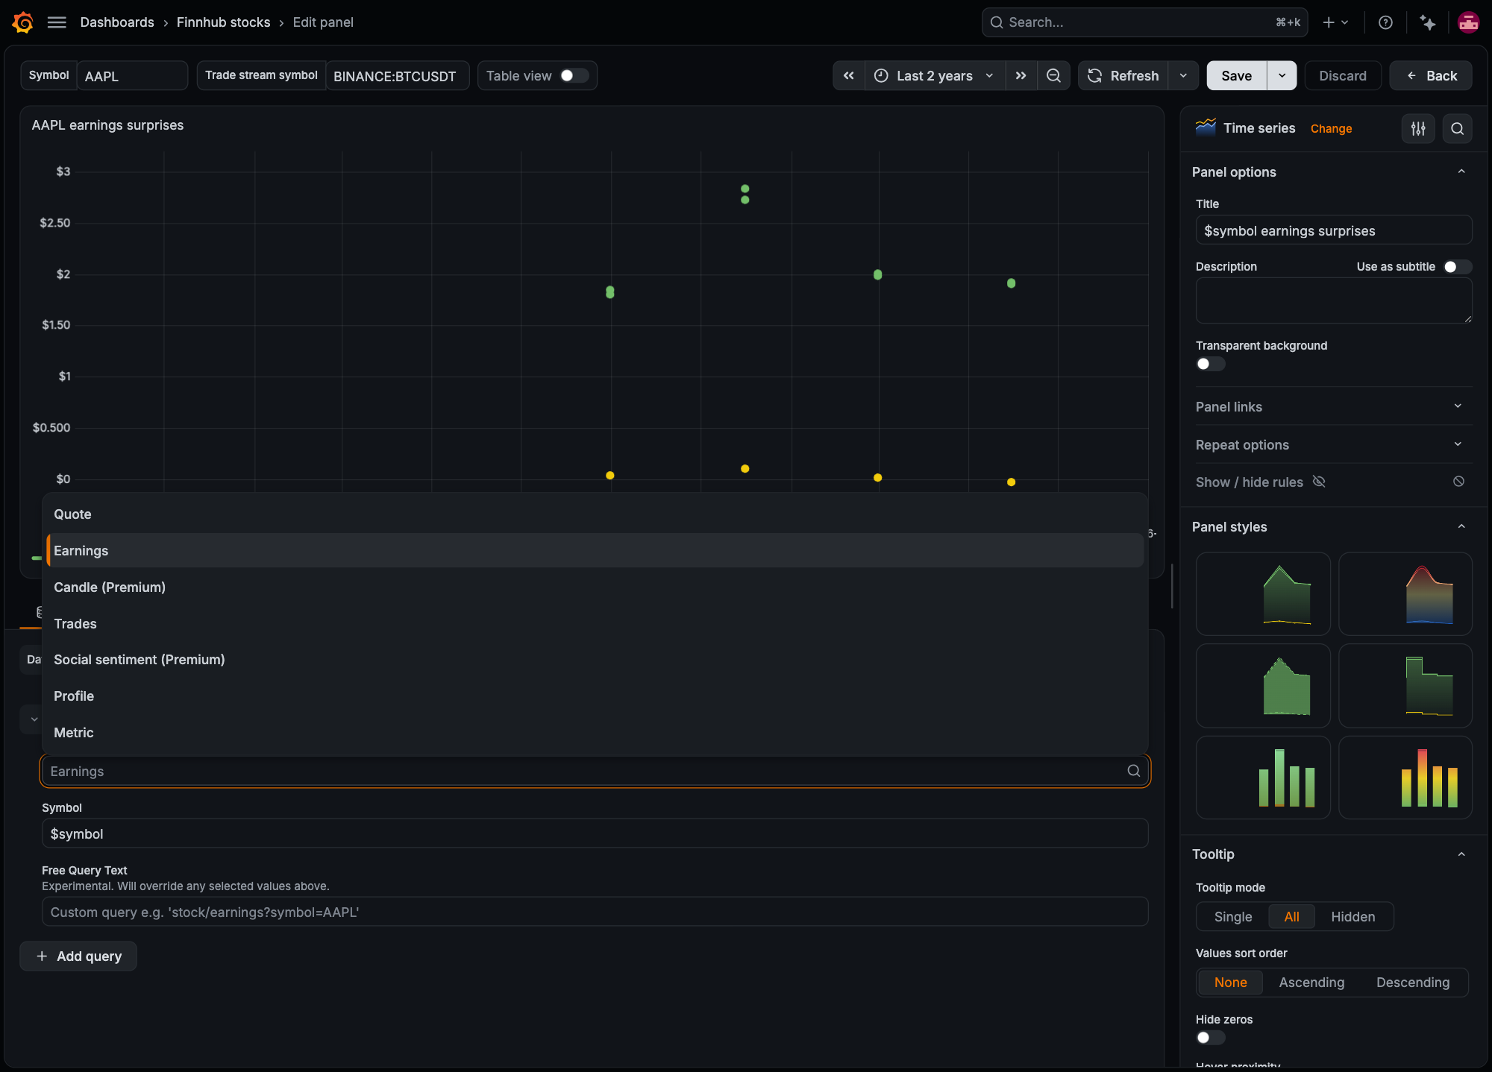Open the plus new-item menu in header
Image resolution: width=1492 pixels, height=1072 pixels.
click(1335, 22)
